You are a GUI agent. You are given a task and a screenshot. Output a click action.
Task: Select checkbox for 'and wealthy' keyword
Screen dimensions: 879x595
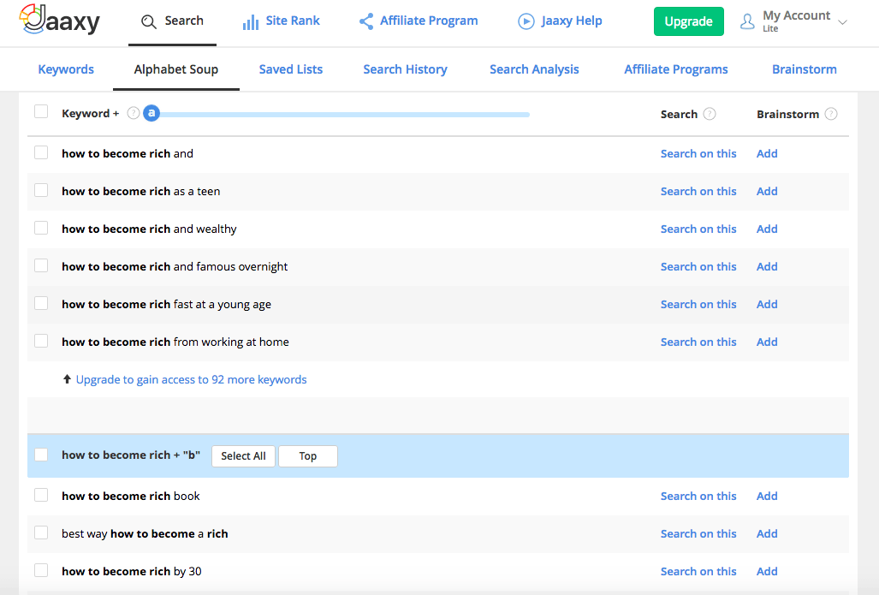click(41, 228)
